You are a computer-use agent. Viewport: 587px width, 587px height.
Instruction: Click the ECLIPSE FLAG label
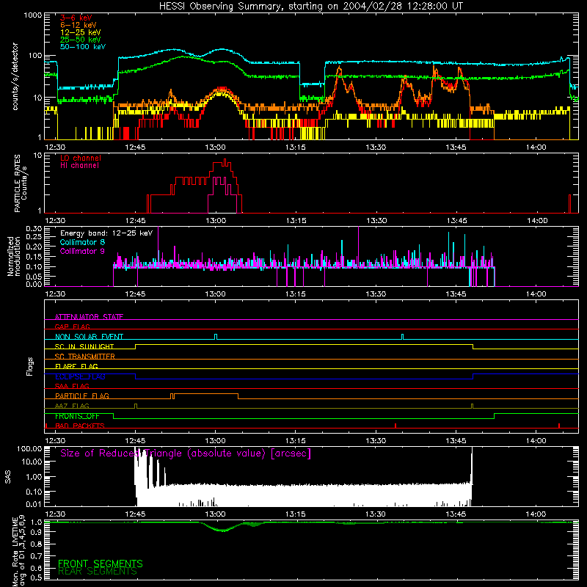point(80,376)
